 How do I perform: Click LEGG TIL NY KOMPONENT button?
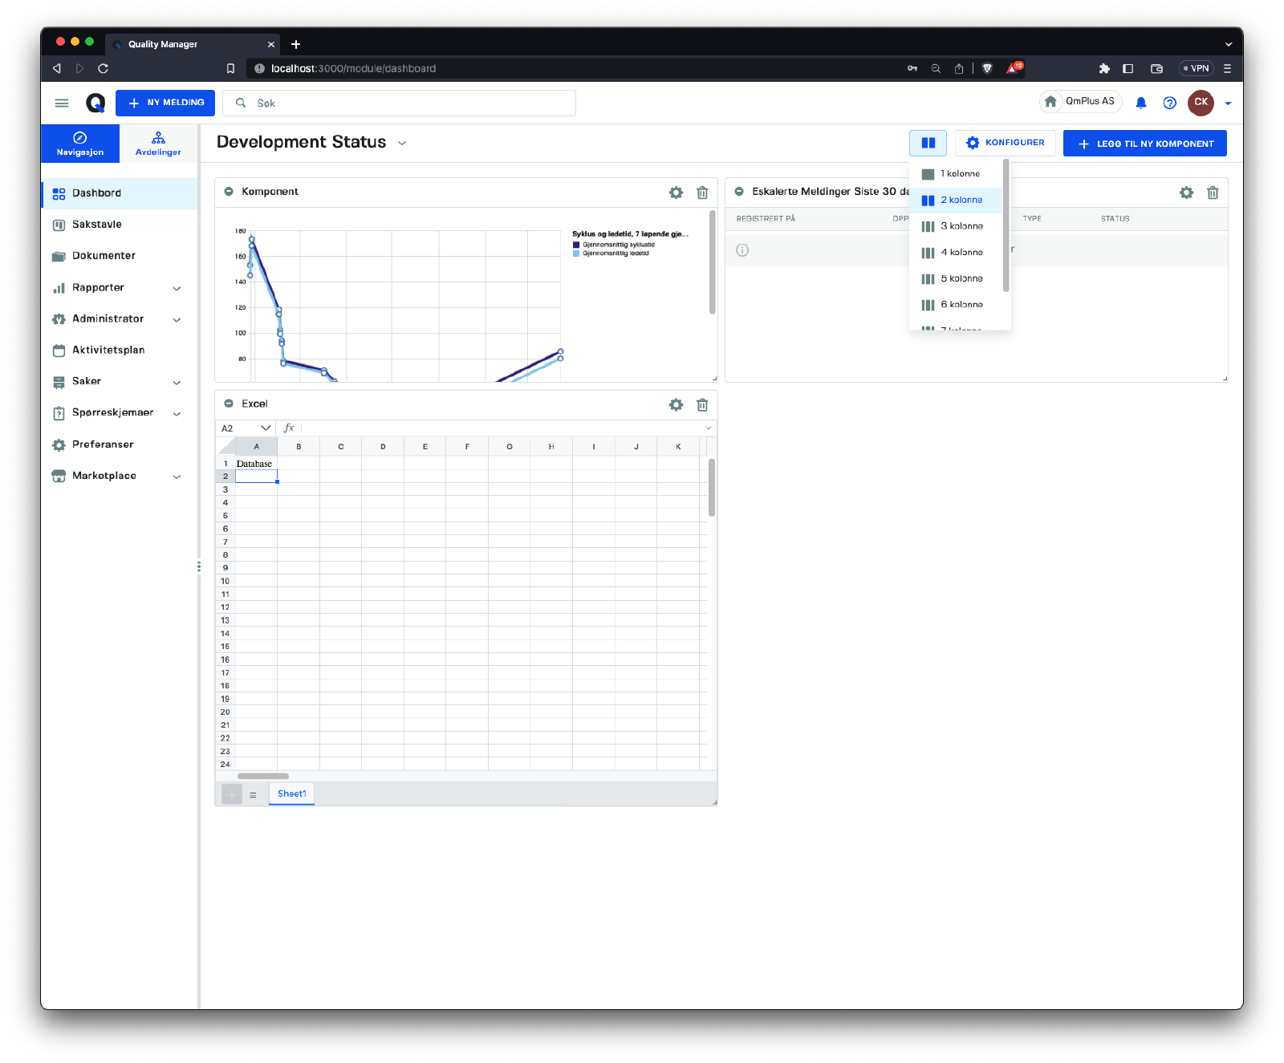(x=1144, y=144)
